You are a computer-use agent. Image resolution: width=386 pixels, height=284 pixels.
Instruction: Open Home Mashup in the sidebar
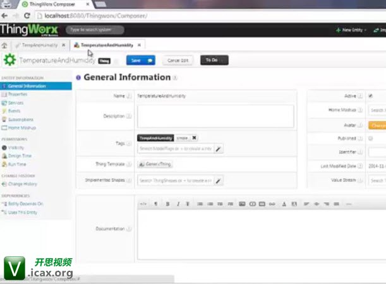pos(22,128)
